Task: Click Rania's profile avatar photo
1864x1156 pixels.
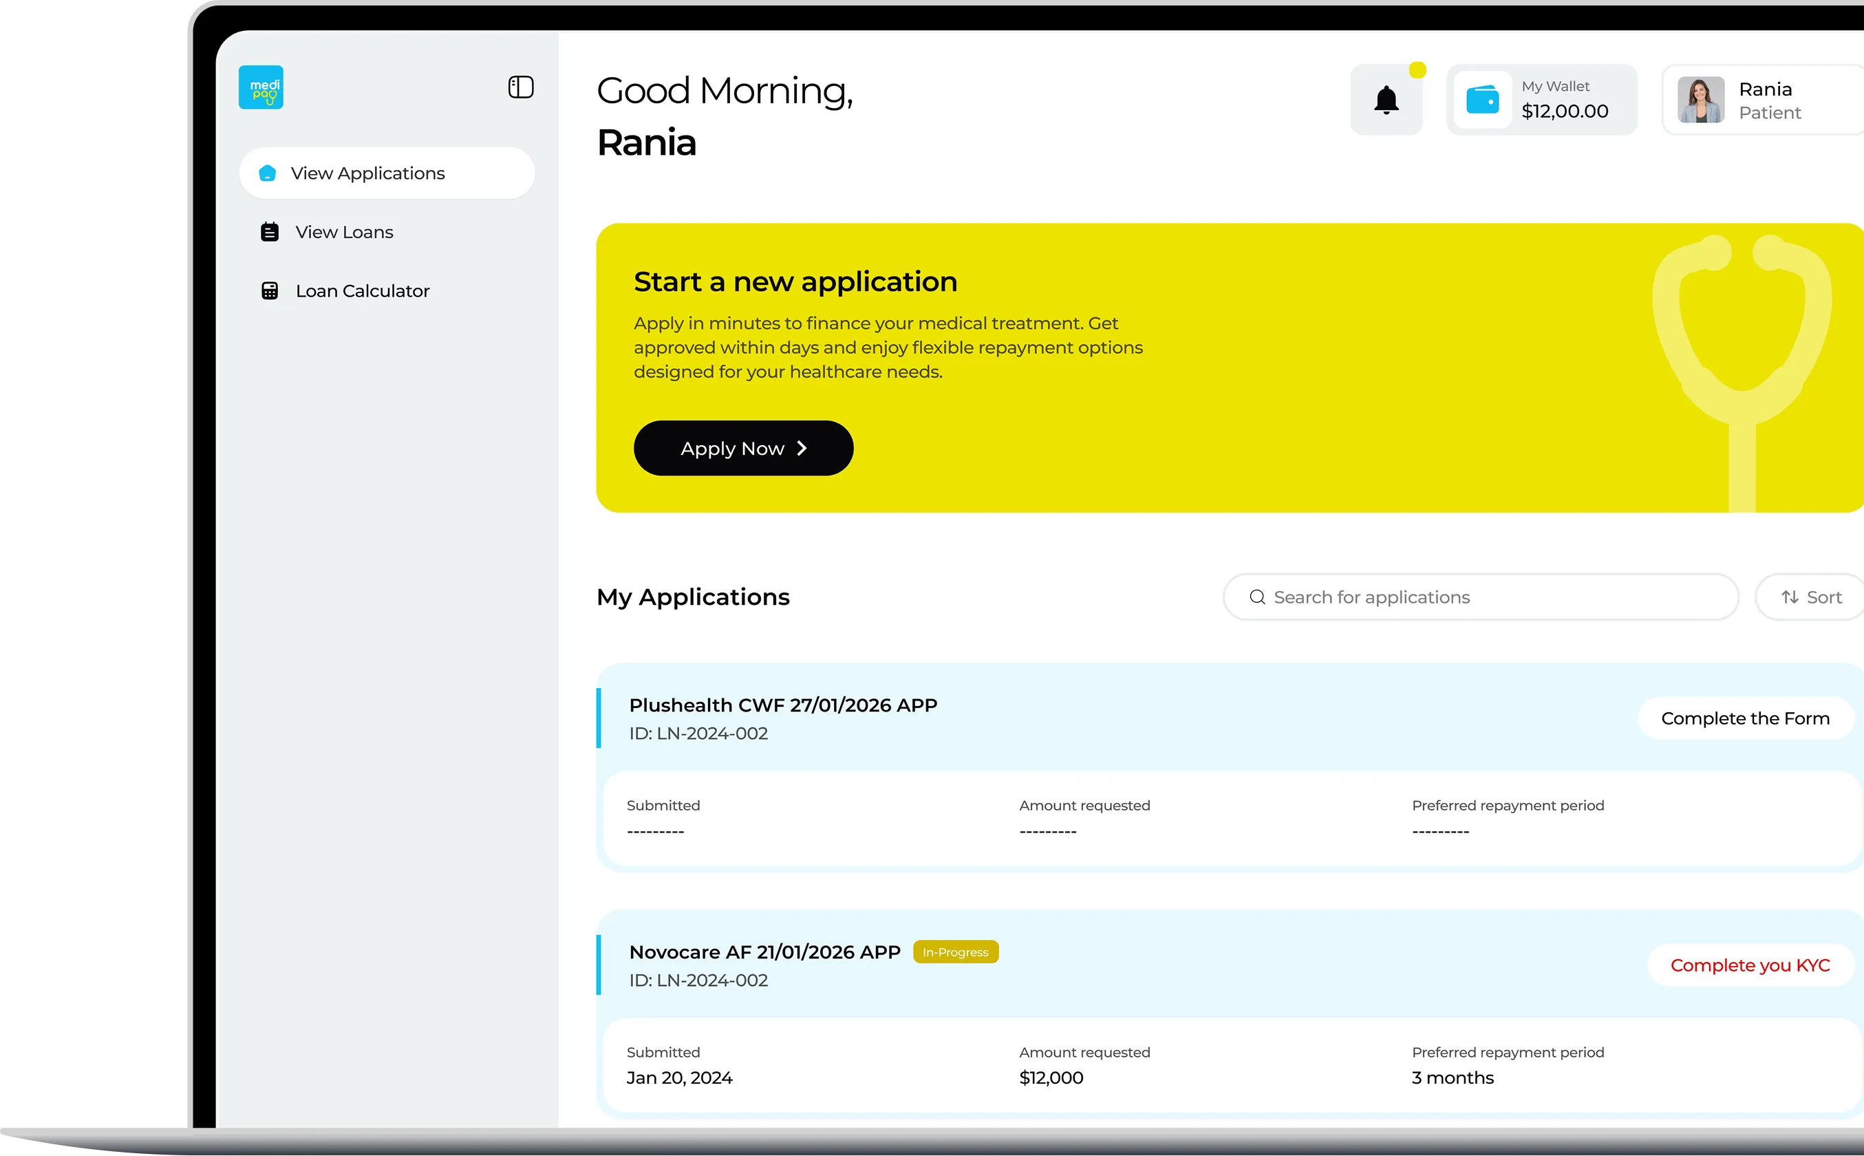Action: tap(1700, 100)
